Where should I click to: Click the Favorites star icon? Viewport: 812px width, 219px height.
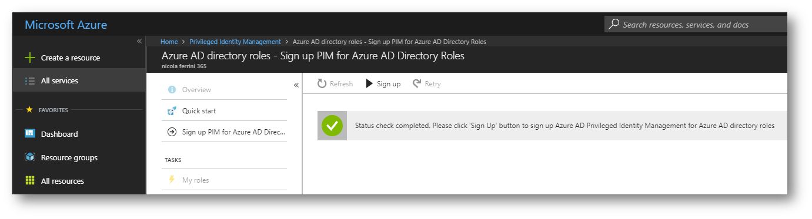29,109
